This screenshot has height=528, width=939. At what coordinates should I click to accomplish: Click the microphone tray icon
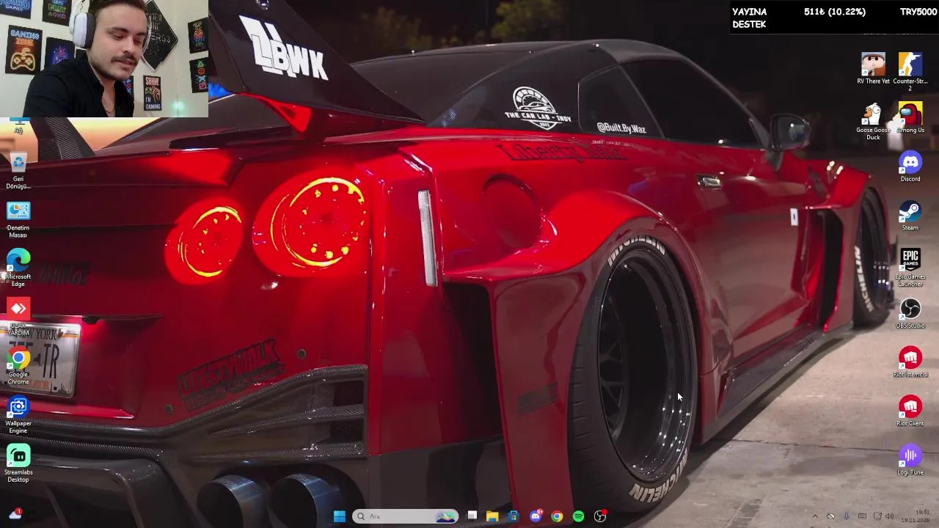click(x=847, y=516)
